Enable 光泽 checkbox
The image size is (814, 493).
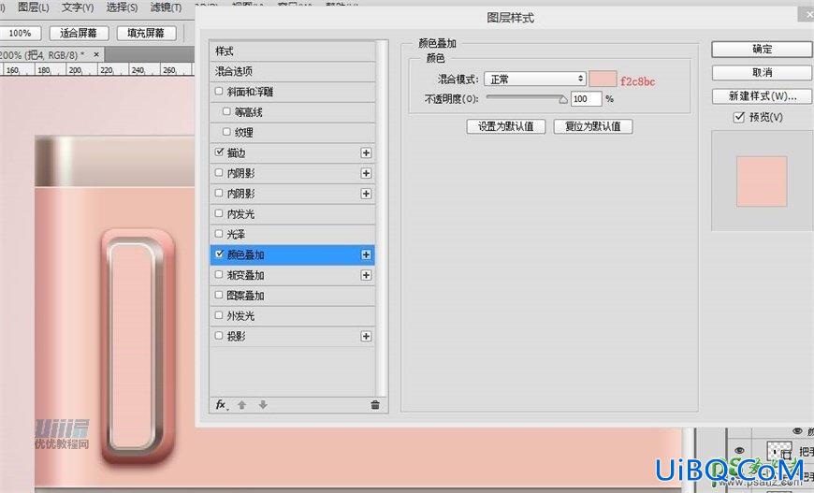(219, 234)
